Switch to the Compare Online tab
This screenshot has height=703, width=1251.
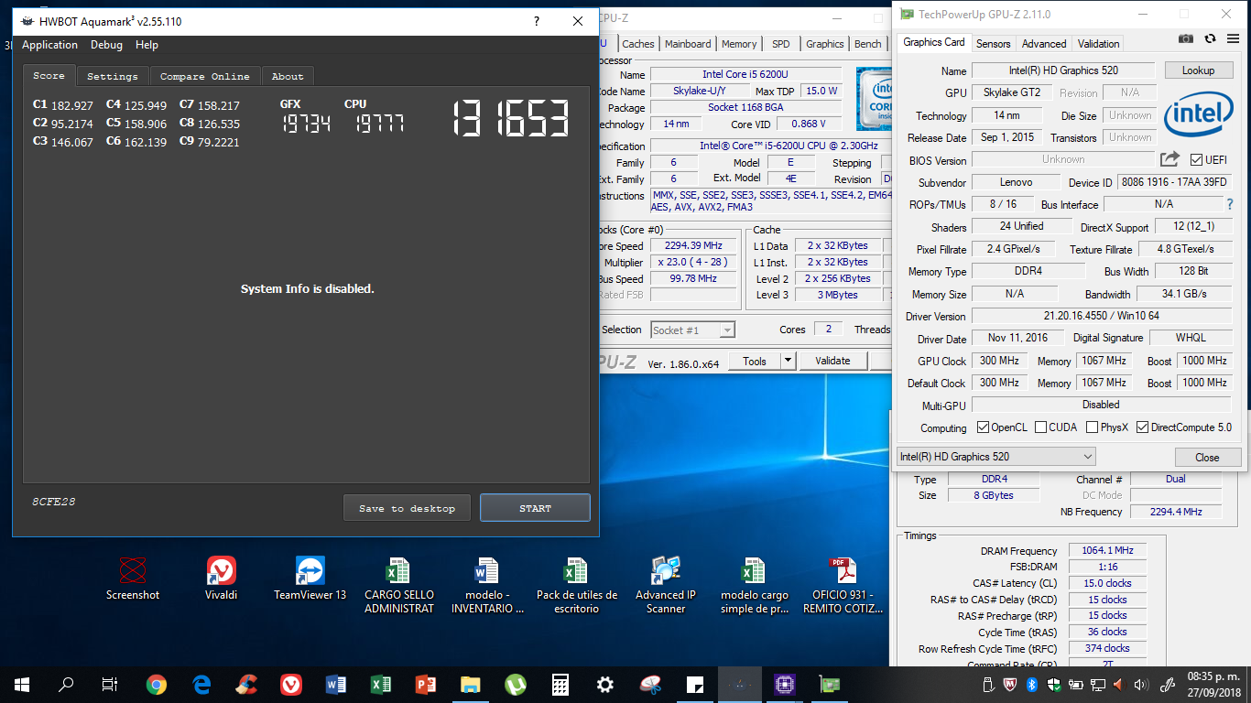[x=205, y=77]
